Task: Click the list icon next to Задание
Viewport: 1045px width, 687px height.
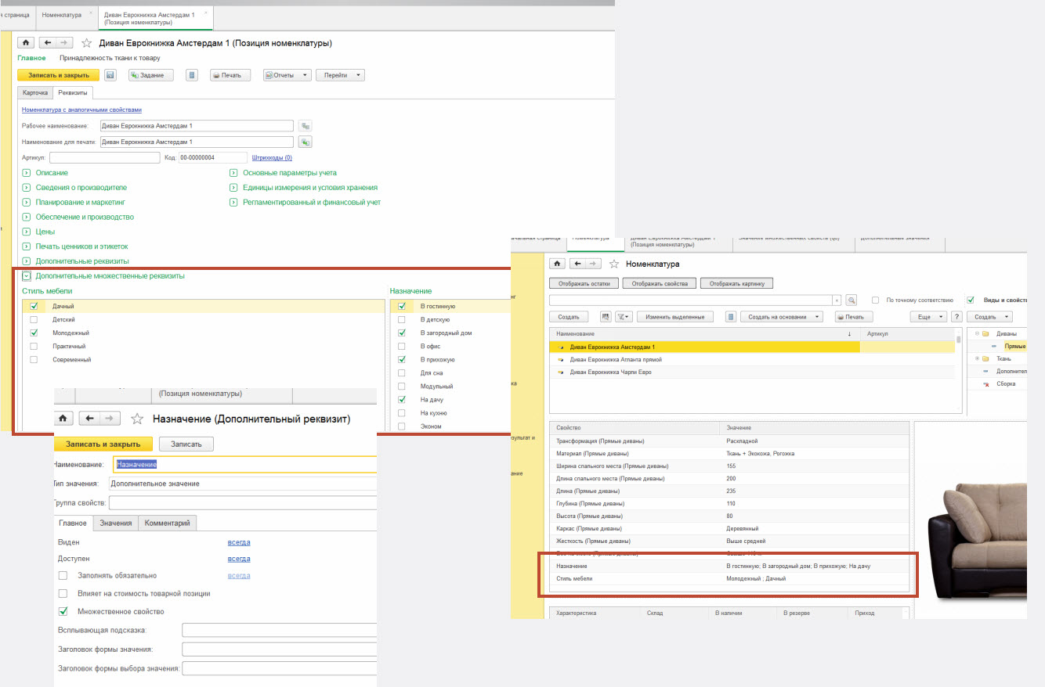Action: (x=192, y=75)
